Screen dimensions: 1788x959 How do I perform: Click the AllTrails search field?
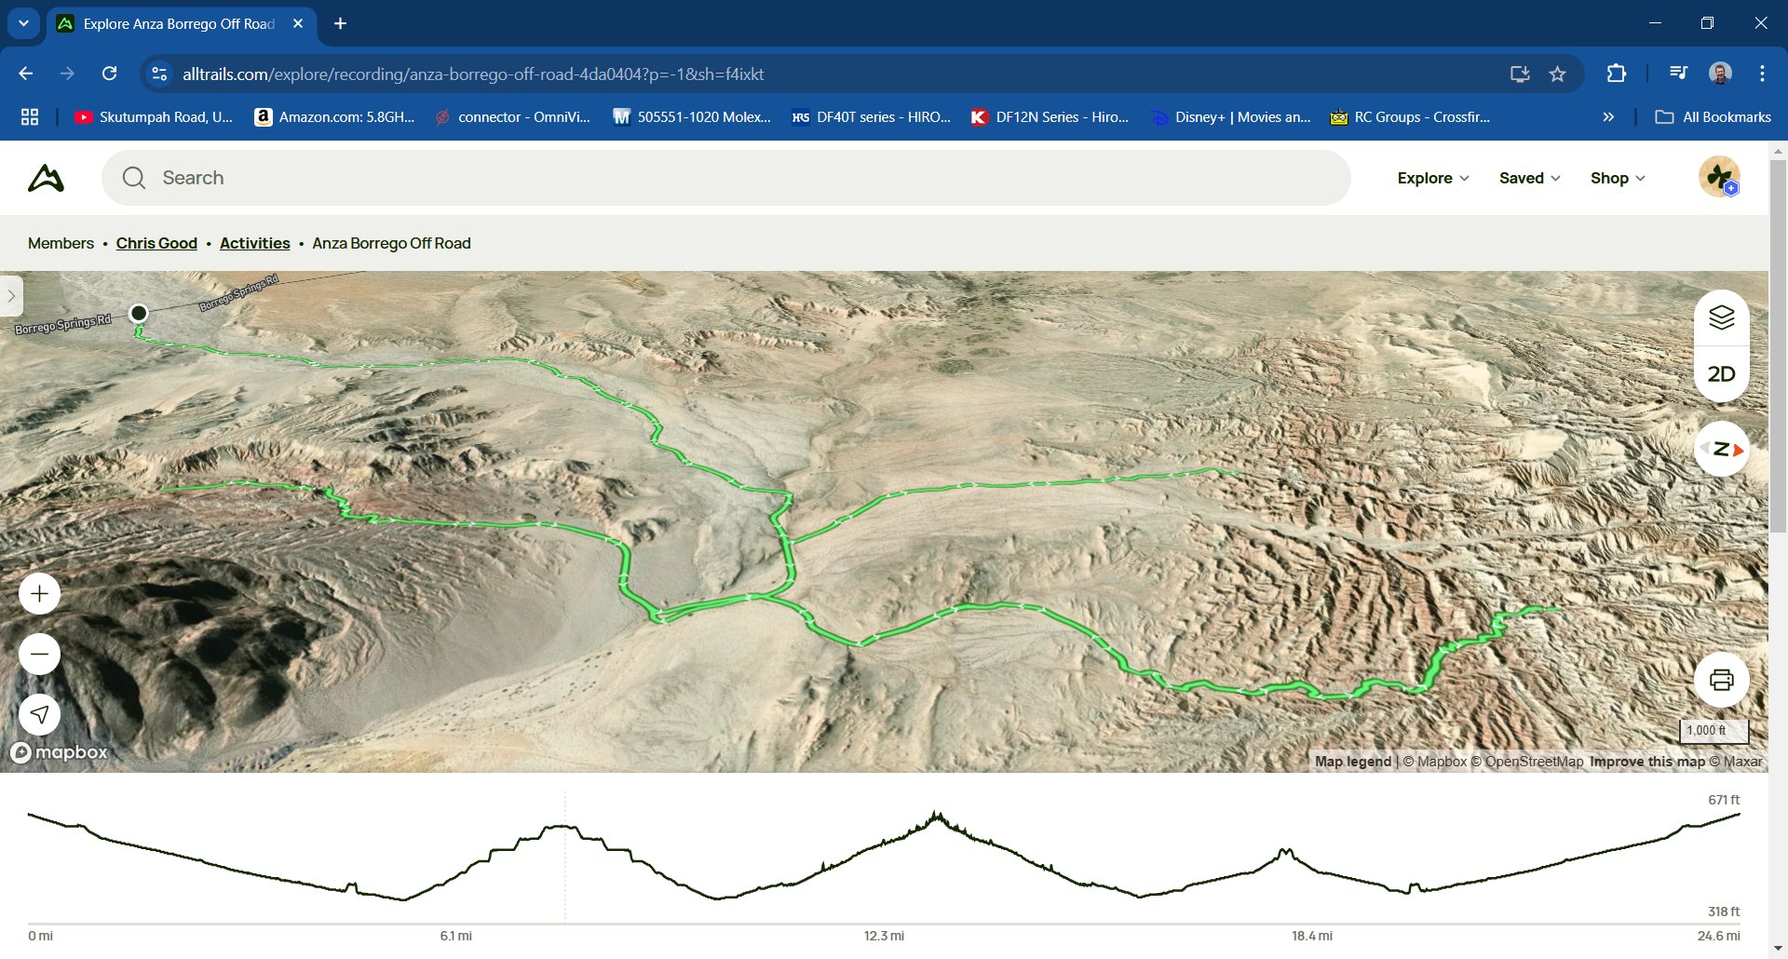pos(726,178)
